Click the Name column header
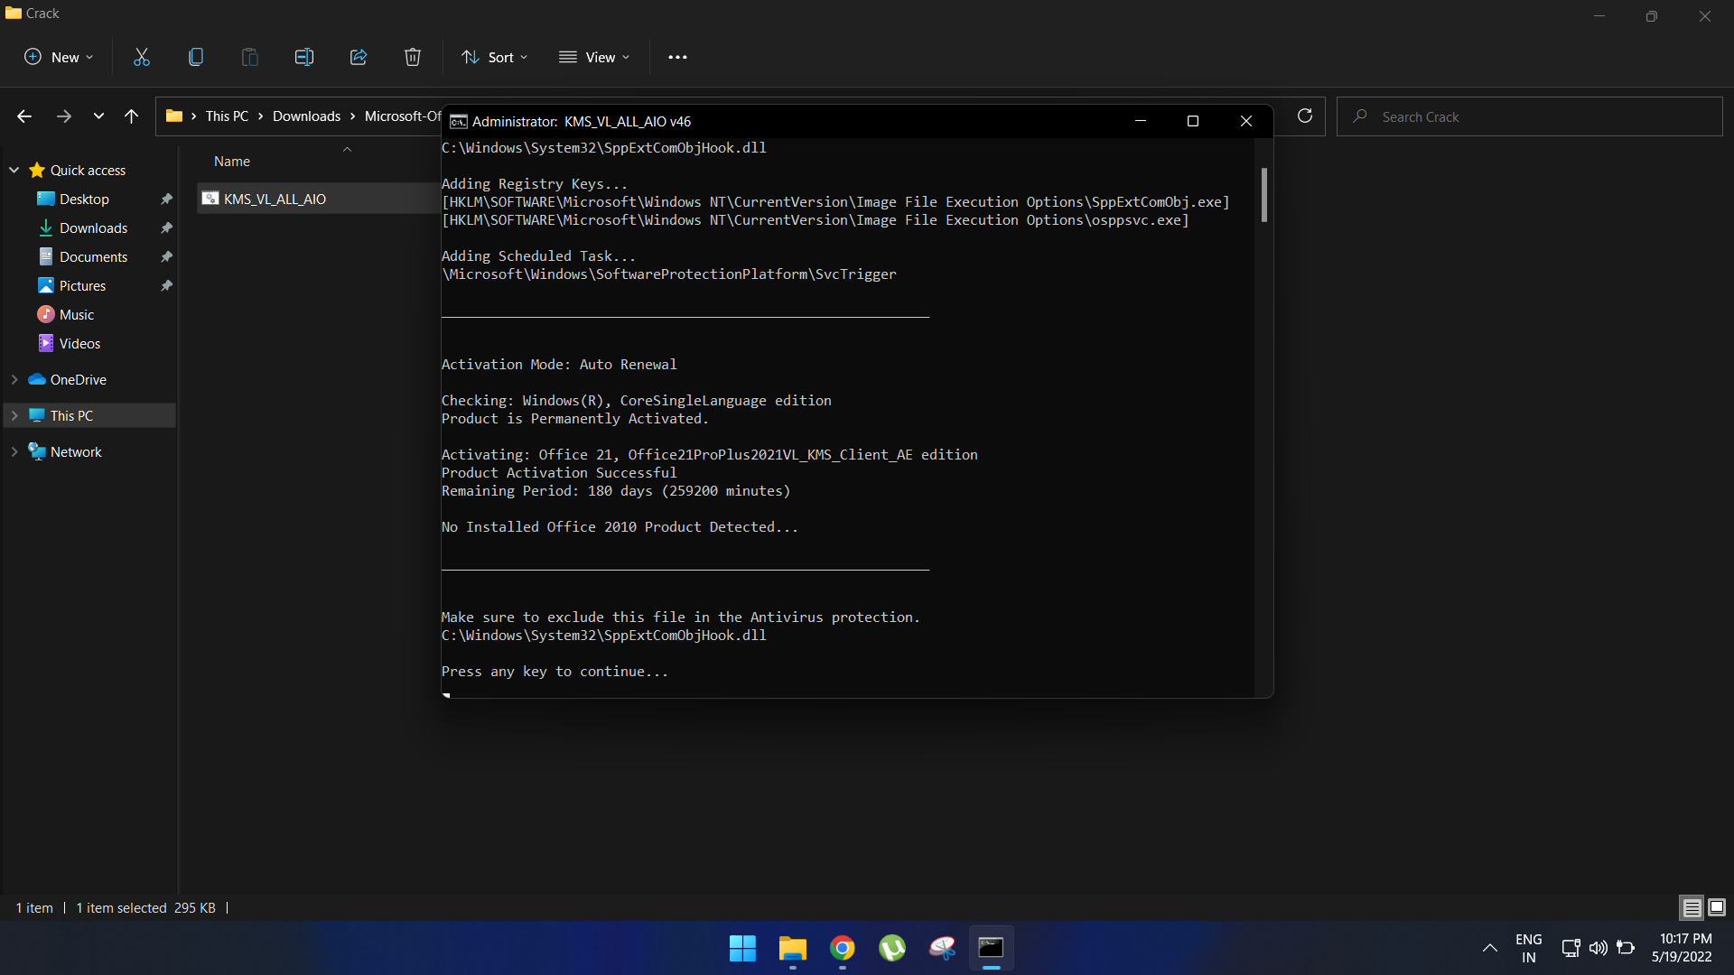The image size is (1734, 975). (x=232, y=161)
